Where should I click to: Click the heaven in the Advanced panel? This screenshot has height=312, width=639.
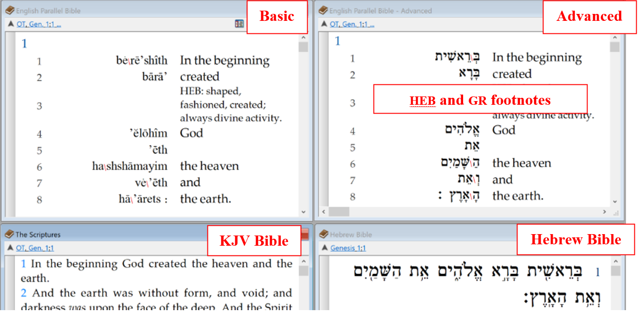522,163
